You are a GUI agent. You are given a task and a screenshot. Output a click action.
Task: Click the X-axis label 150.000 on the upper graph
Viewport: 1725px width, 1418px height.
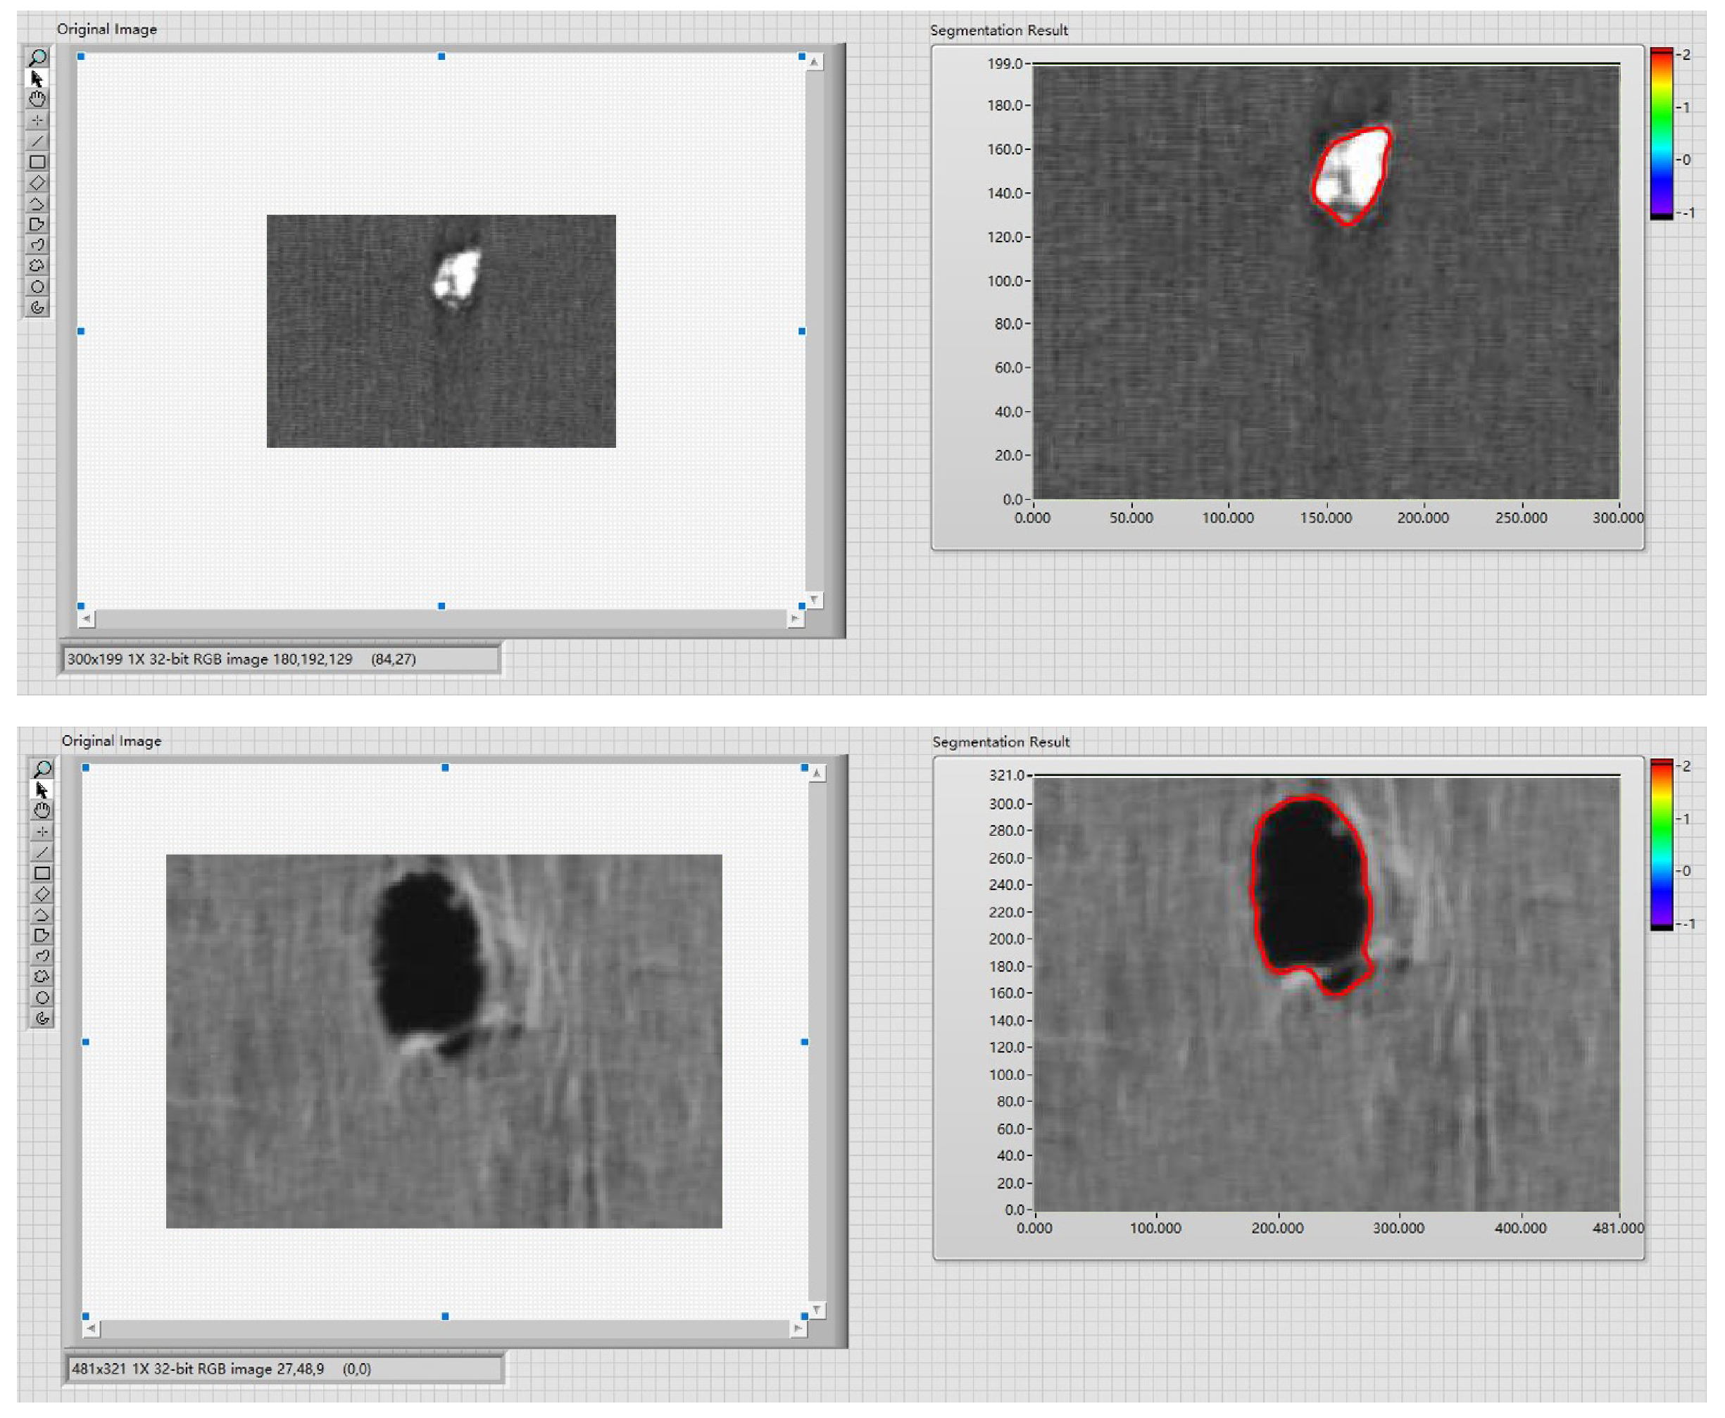click(1326, 518)
